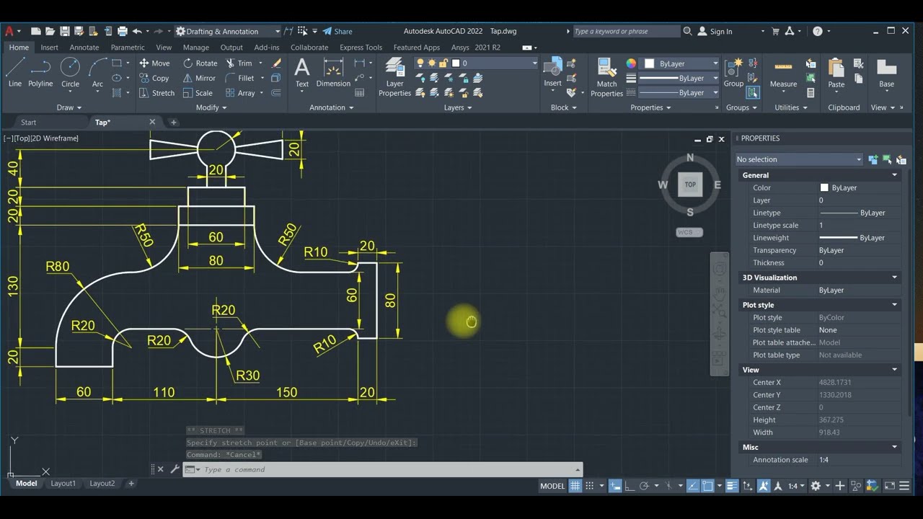Image resolution: width=923 pixels, height=519 pixels.
Task: Activate the Scale command
Action: [x=198, y=93]
